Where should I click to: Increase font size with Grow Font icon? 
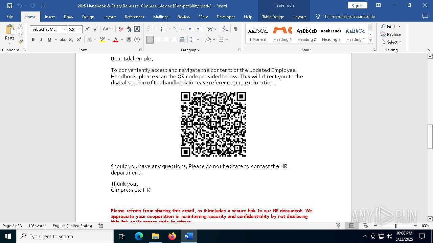tap(88, 29)
